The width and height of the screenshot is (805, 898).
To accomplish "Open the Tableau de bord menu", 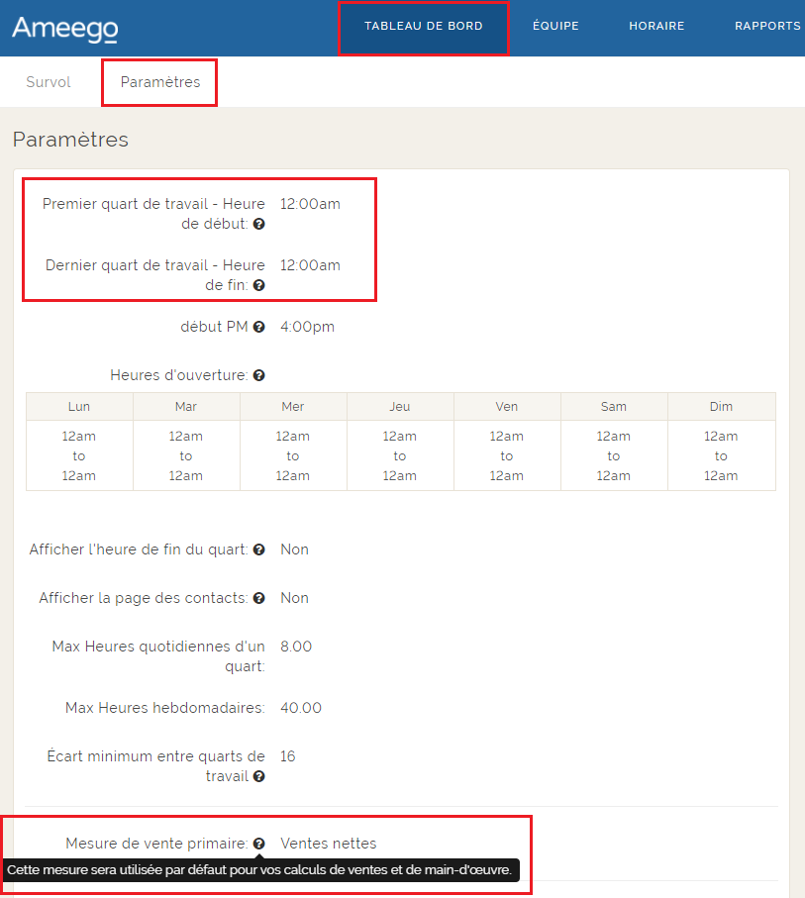I will tap(424, 27).
